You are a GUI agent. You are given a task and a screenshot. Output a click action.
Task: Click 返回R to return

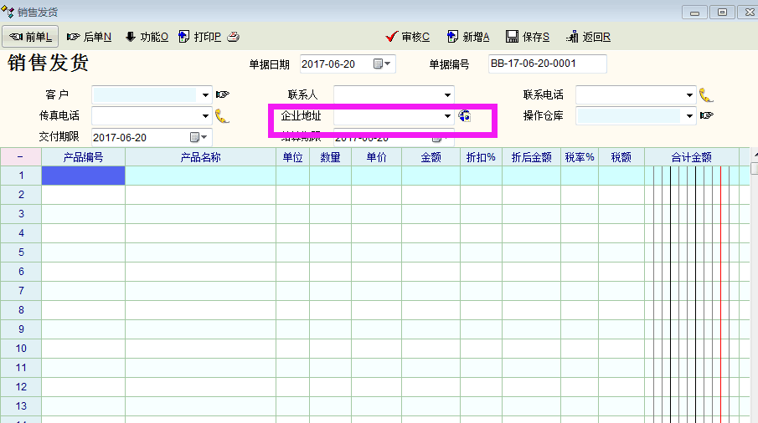588,37
